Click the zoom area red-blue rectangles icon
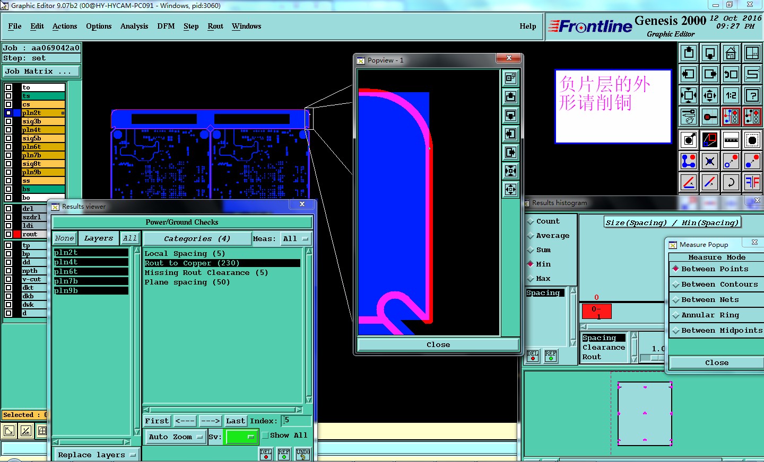Image resolution: width=764 pixels, height=462 pixels. 710,140
